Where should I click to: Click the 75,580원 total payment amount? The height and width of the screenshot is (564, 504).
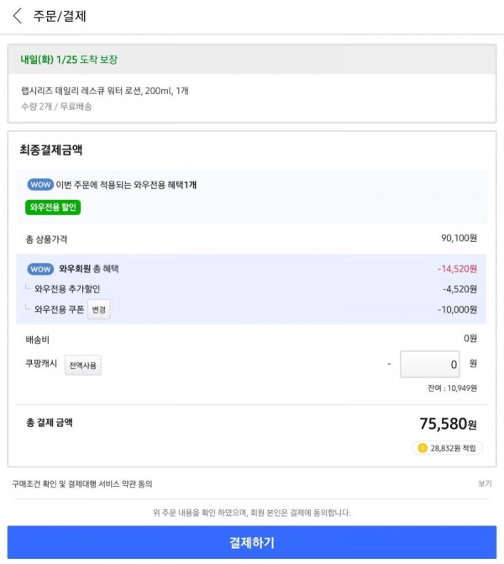point(448,424)
